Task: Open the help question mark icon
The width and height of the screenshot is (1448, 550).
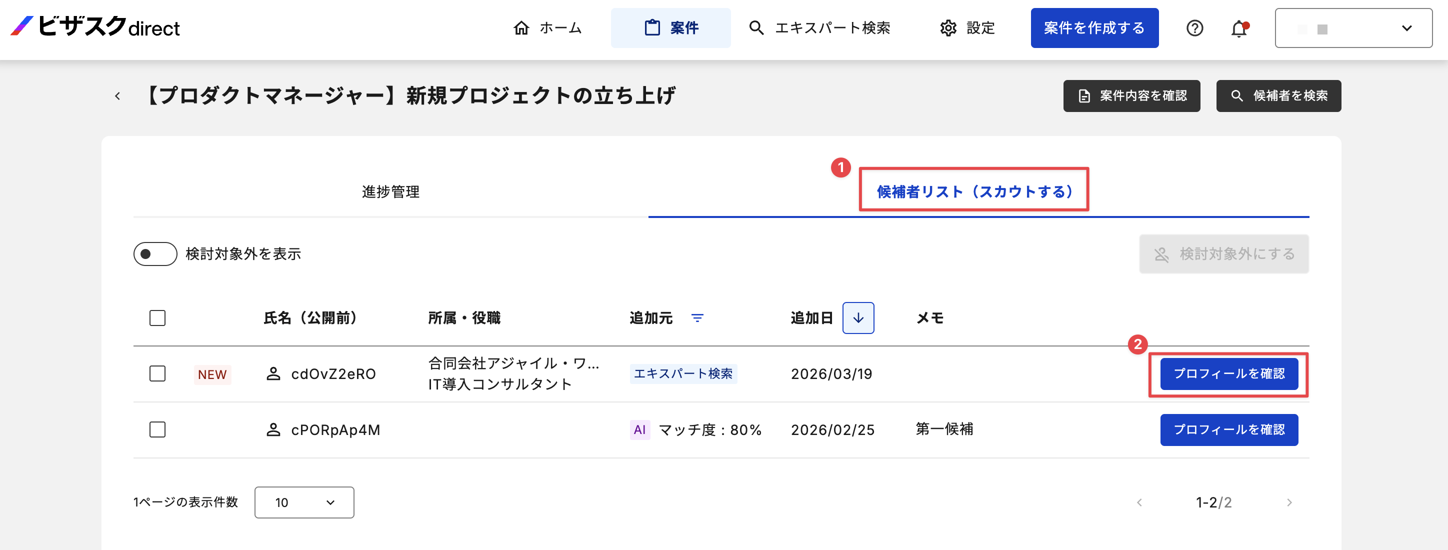Action: pyautogui.click(x=1194, y=27)
